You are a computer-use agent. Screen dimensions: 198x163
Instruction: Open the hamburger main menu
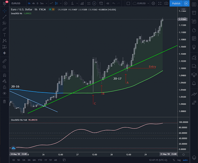point(4,3)
